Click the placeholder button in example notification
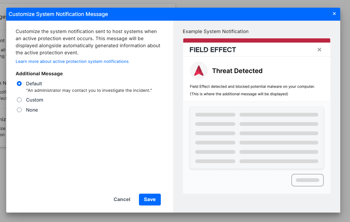The image size is (350, 222). click(307, 180)
